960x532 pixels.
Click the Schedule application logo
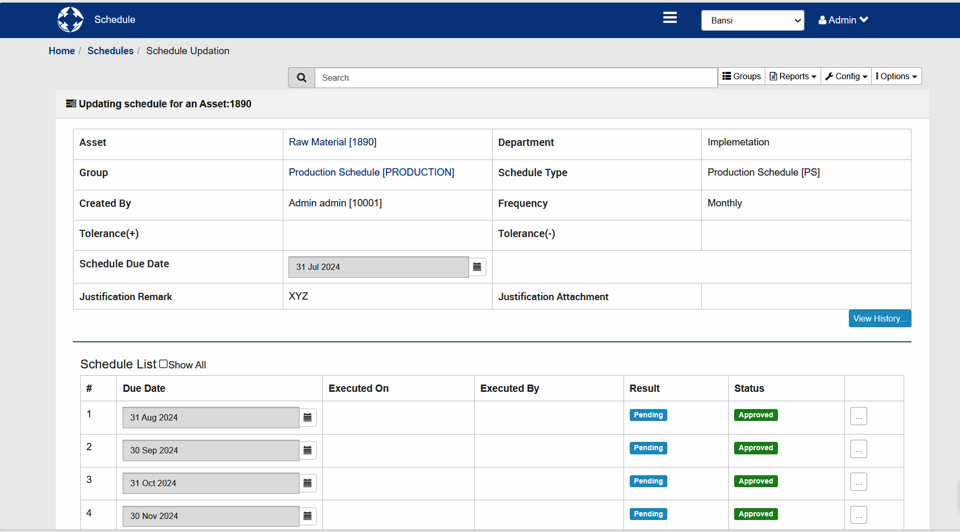(70, 19)
